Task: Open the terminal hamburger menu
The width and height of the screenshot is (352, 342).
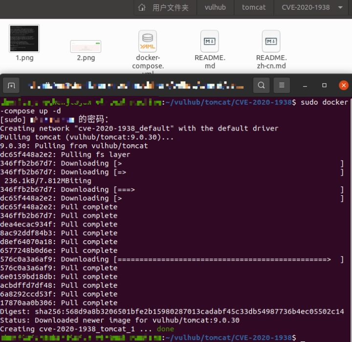Action: (282, 86)
